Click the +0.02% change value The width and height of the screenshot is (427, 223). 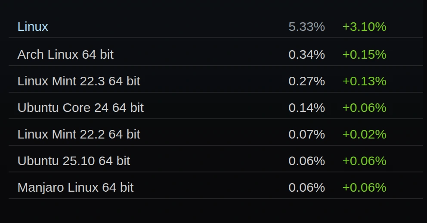pos(364,134)
